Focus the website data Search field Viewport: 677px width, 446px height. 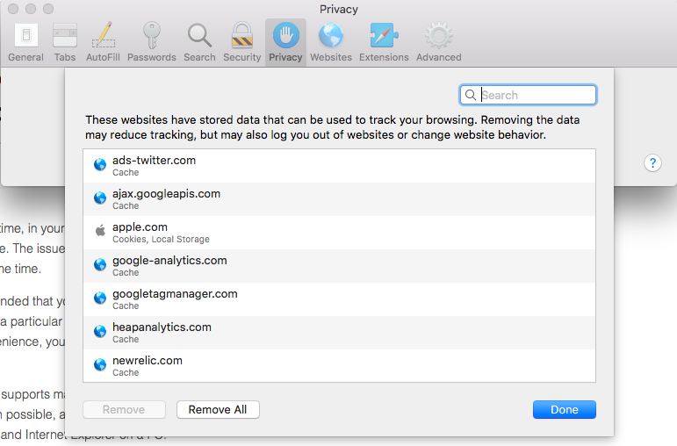[x=528, y=95]
